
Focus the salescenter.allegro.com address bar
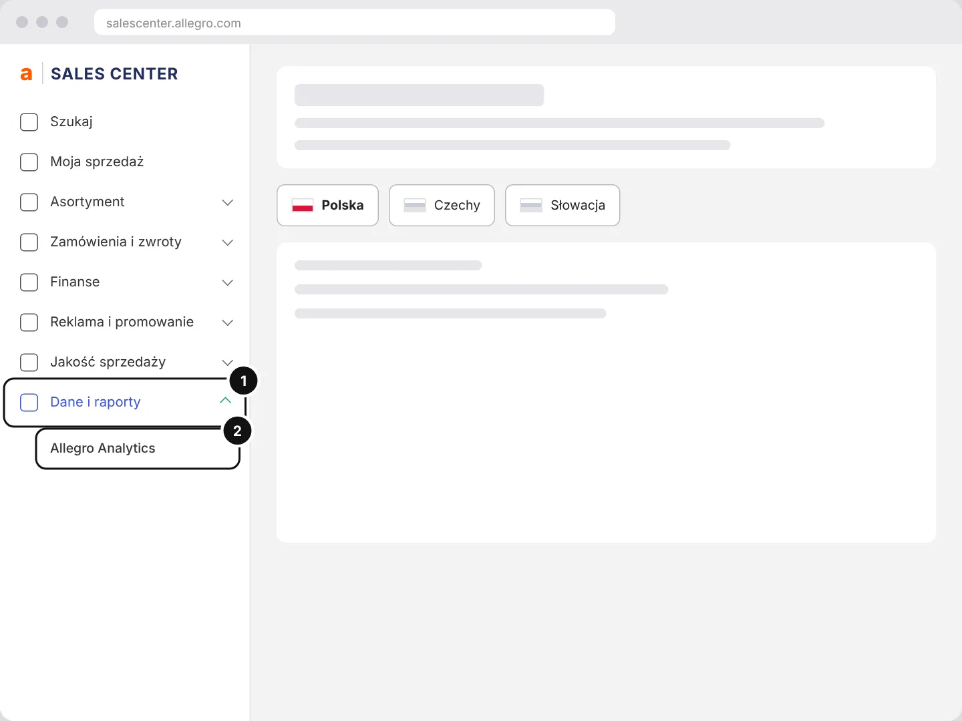355,23
